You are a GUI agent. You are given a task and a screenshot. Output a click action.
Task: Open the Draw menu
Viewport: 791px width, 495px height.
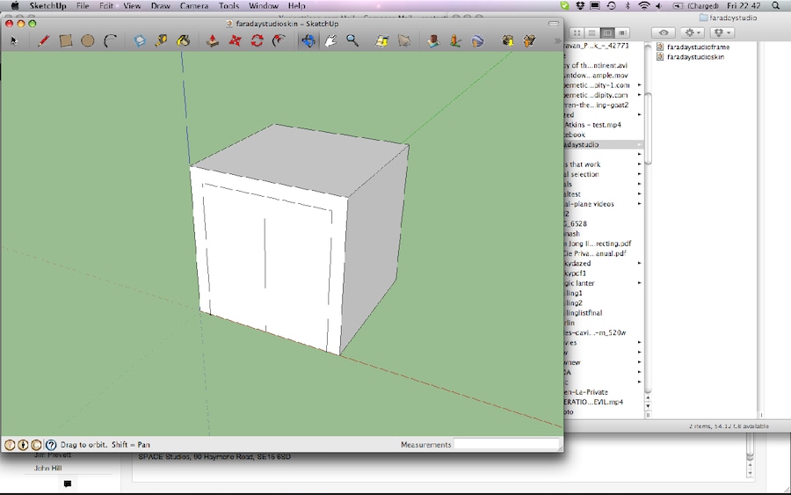tap(160, 6)
